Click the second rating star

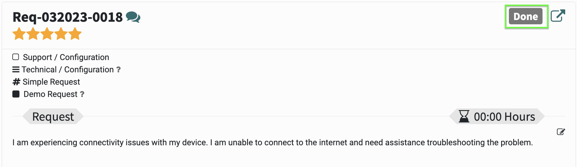33,34
